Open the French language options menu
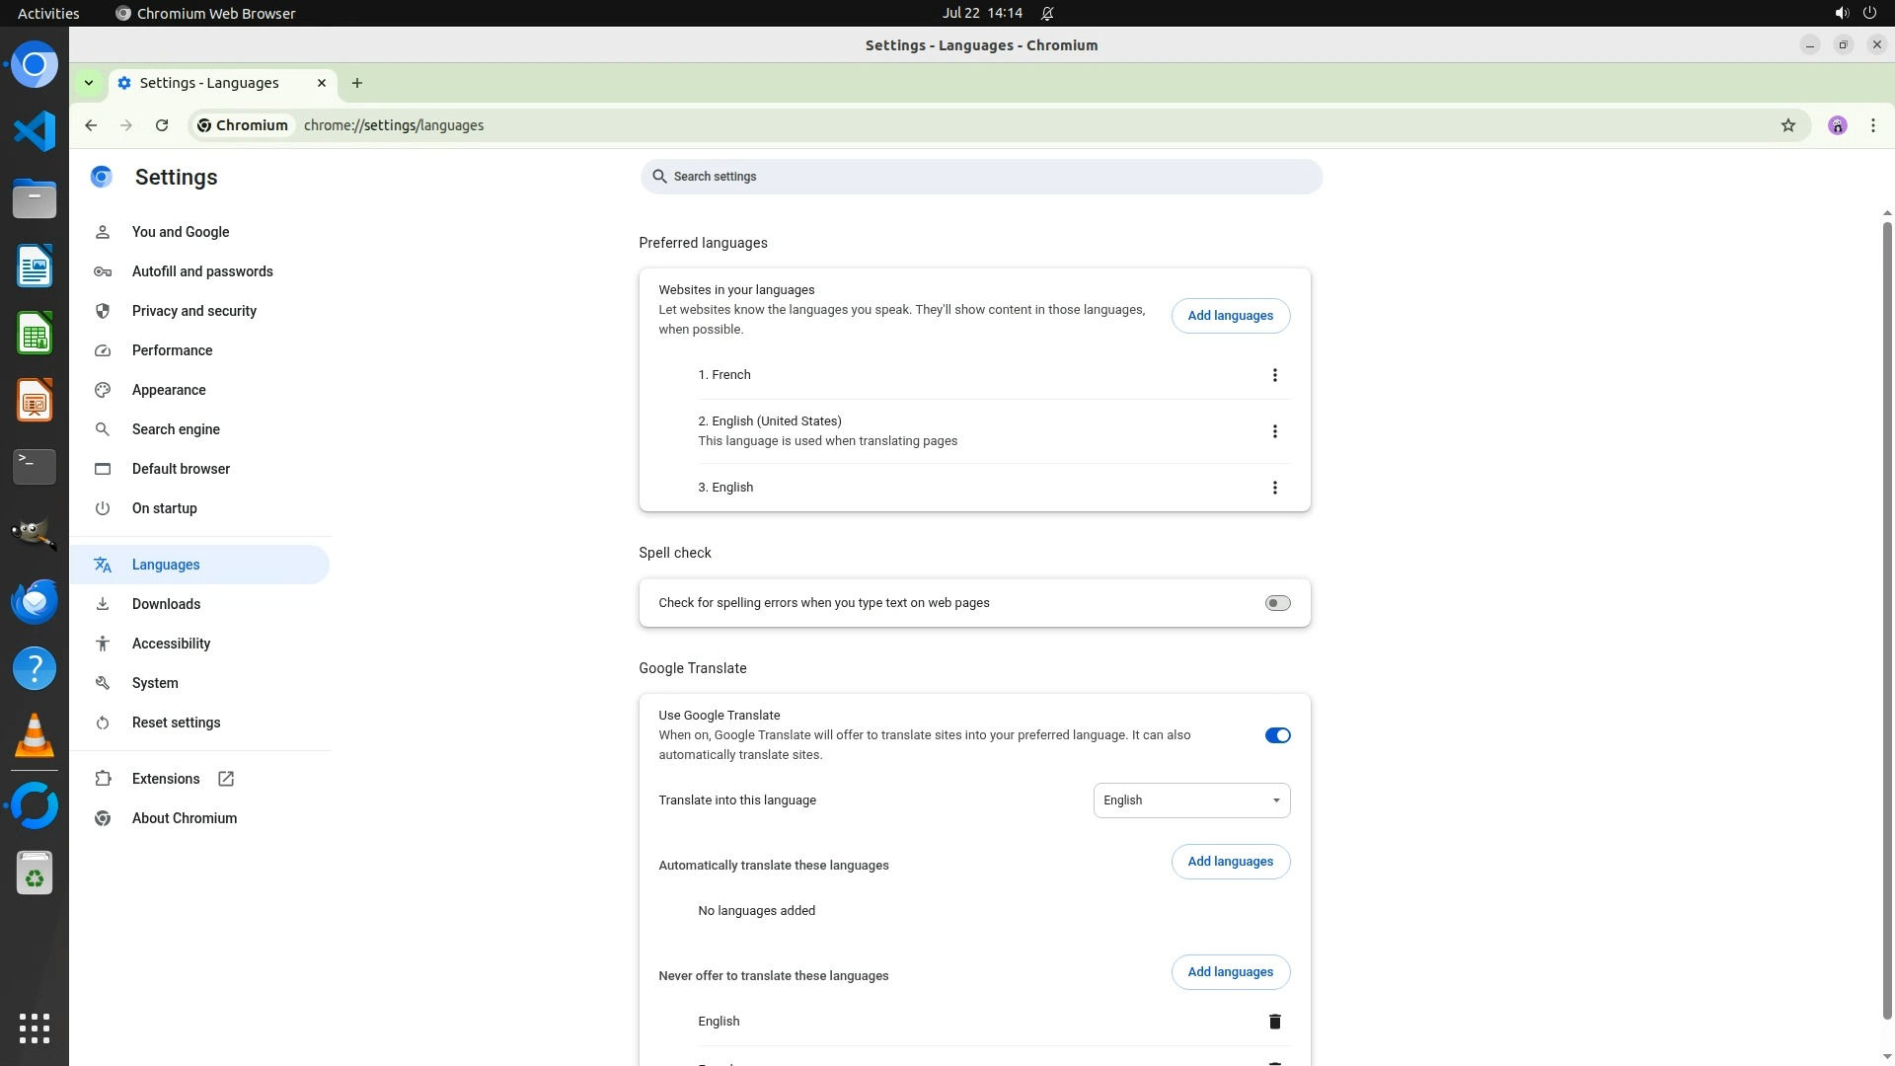 pyautogui.click(x=1274, y=375)
